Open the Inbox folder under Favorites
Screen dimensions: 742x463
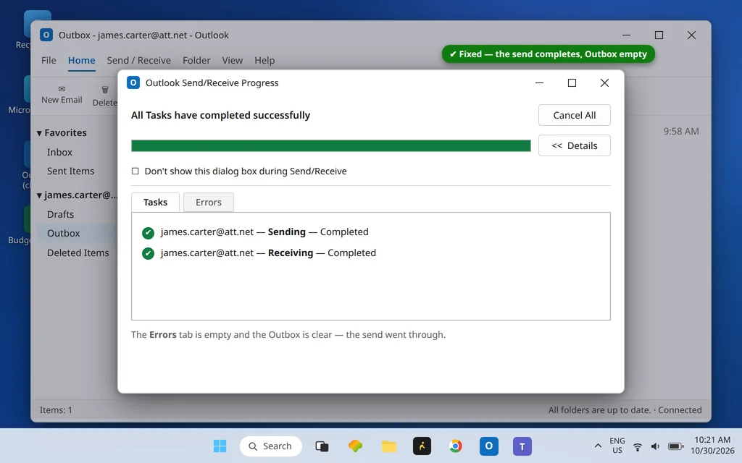point(59,152)
